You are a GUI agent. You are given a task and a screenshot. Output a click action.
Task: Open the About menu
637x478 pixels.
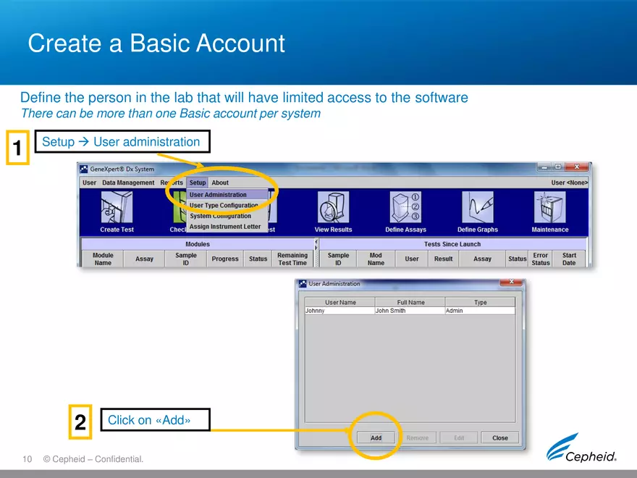click(220, 183)
